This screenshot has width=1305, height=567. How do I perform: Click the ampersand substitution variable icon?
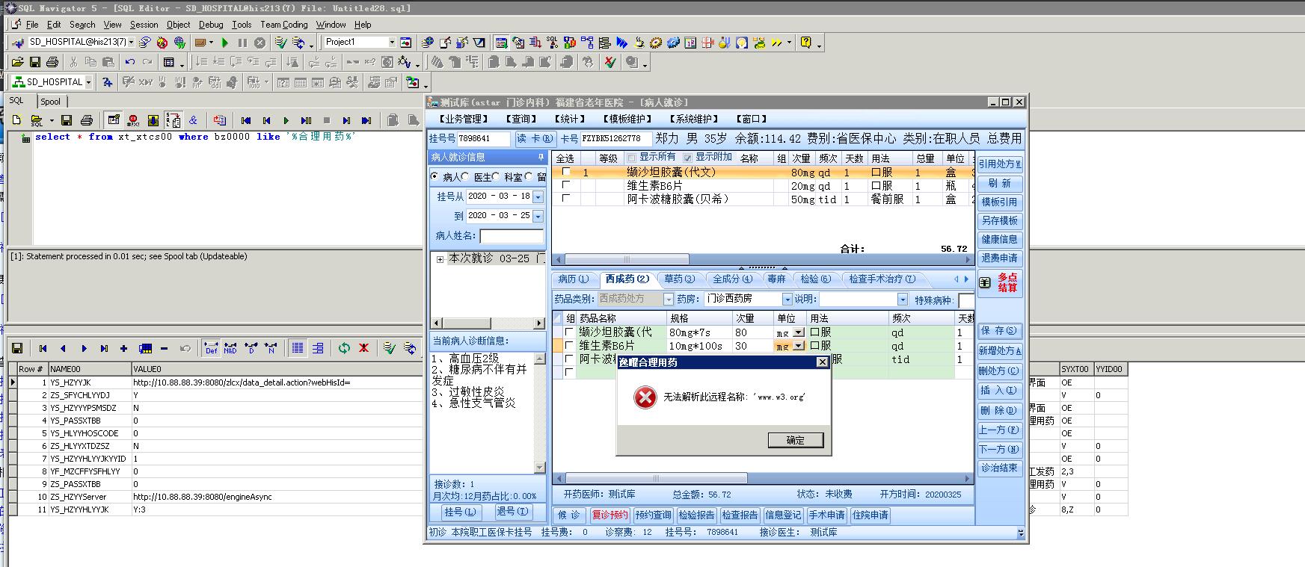[x=193, y=120]
